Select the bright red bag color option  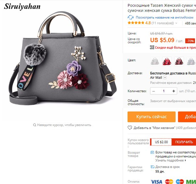point(167,61)
